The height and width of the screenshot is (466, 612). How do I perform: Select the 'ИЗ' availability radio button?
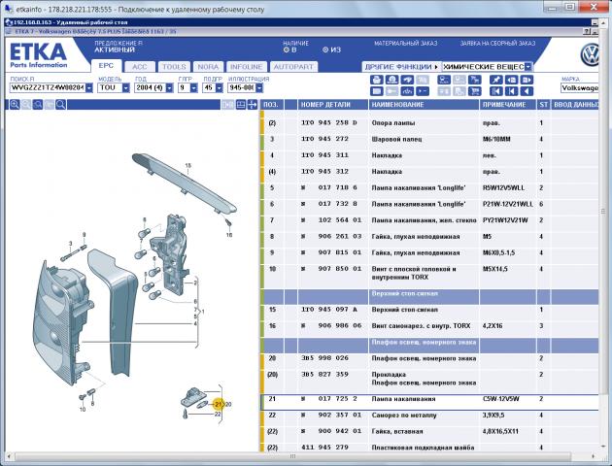click(x=325, y=50)
